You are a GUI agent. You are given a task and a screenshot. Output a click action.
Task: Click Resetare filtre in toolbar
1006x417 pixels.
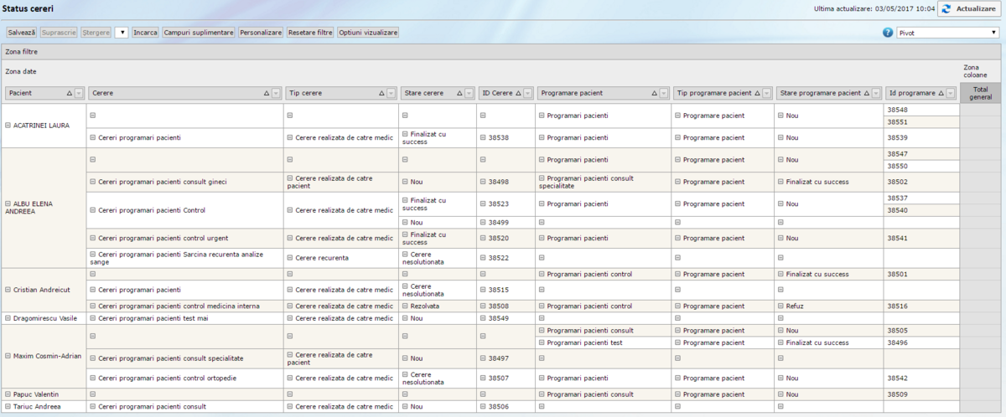310,33
